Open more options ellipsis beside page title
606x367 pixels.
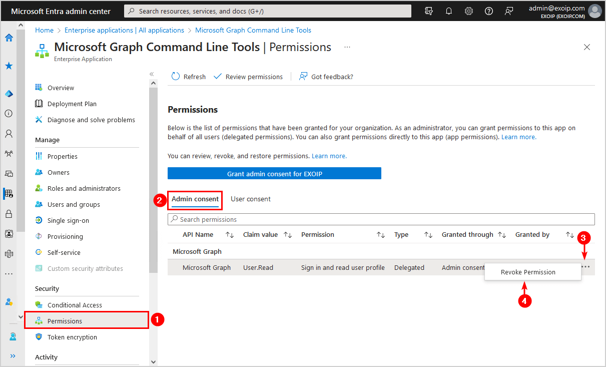(x=347, y=47)
